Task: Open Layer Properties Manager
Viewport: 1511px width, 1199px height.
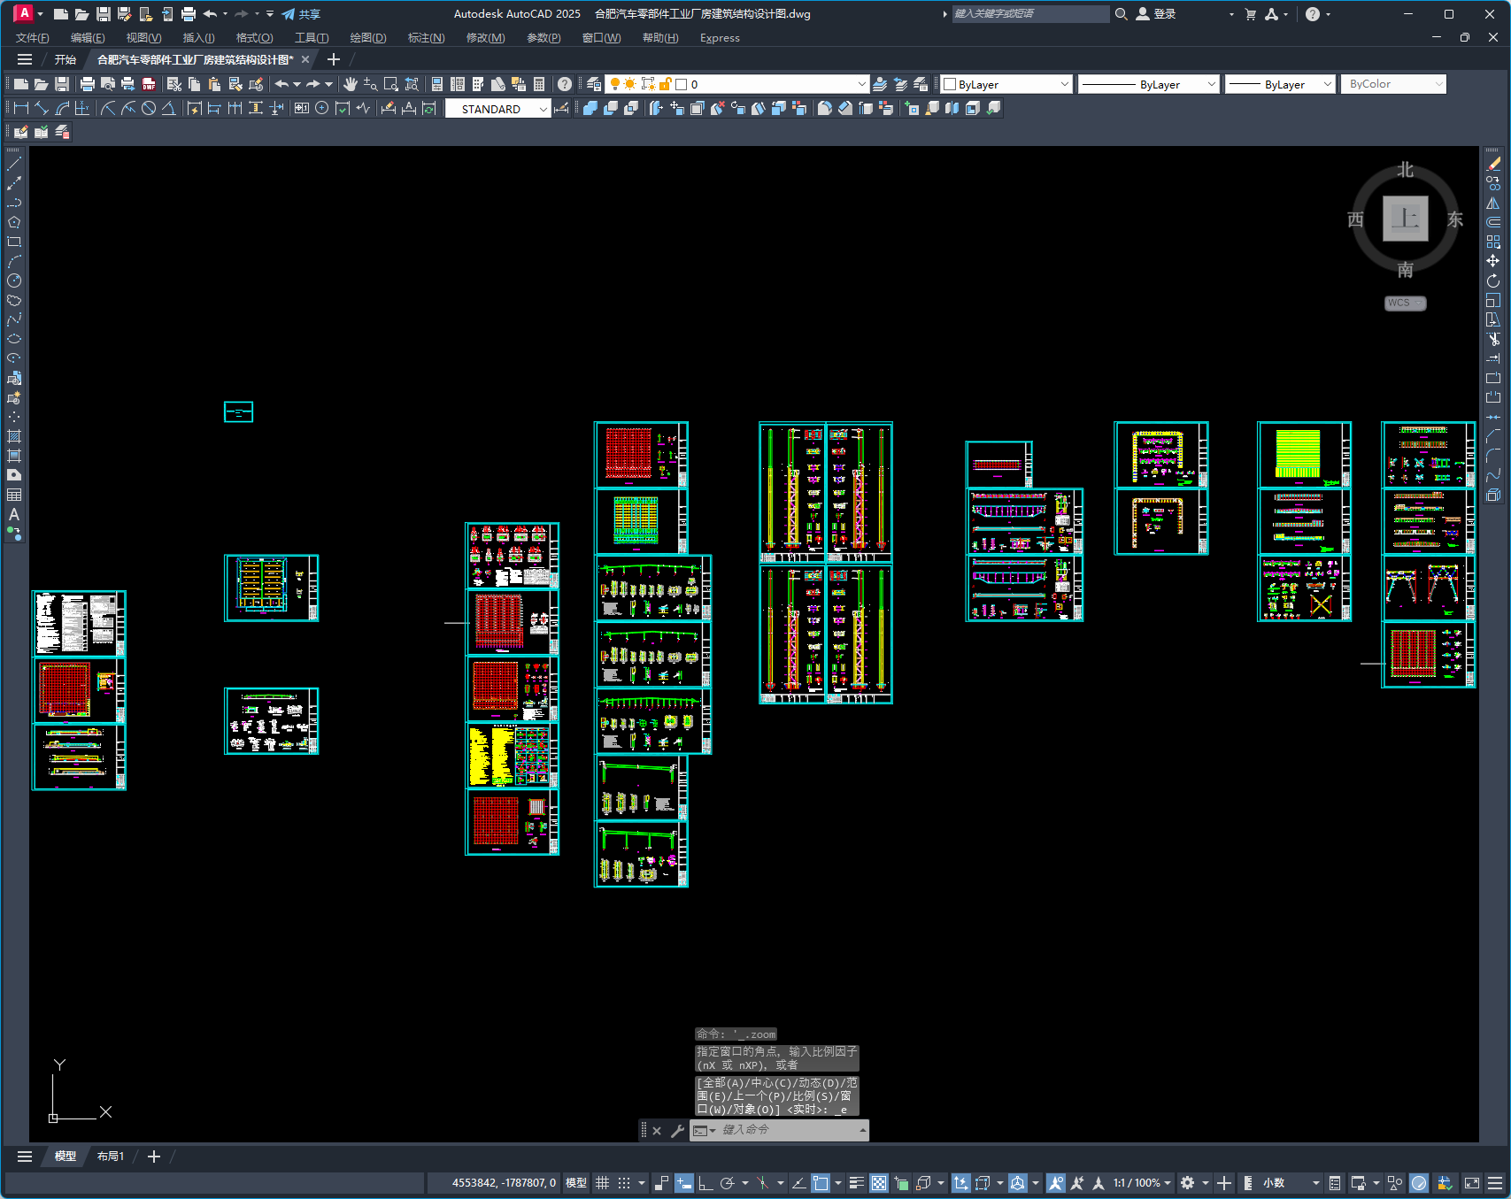Action: click(594, 84)
